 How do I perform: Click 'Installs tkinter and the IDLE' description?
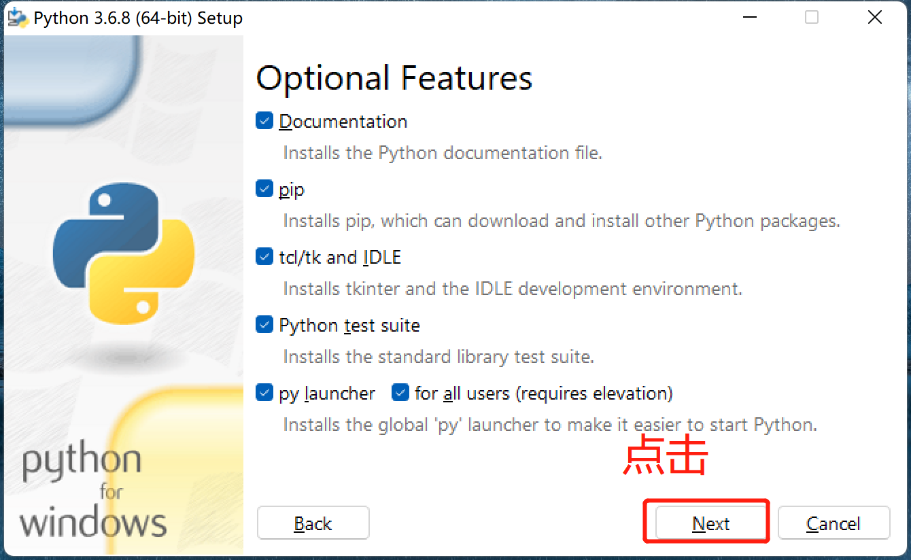(513, 289)
